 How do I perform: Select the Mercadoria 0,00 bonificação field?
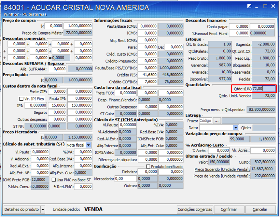point(126,179)
